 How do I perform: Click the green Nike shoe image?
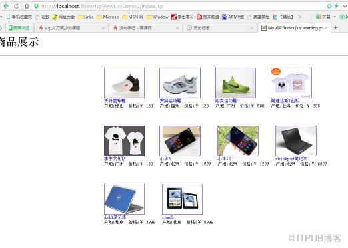coord(235,83)
